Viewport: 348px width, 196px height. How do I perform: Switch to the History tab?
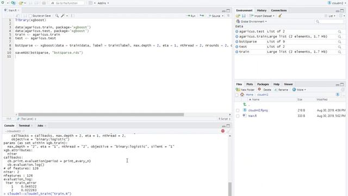click(x=262, y=10)
